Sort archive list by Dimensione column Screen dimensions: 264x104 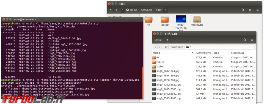coord(204,53)
